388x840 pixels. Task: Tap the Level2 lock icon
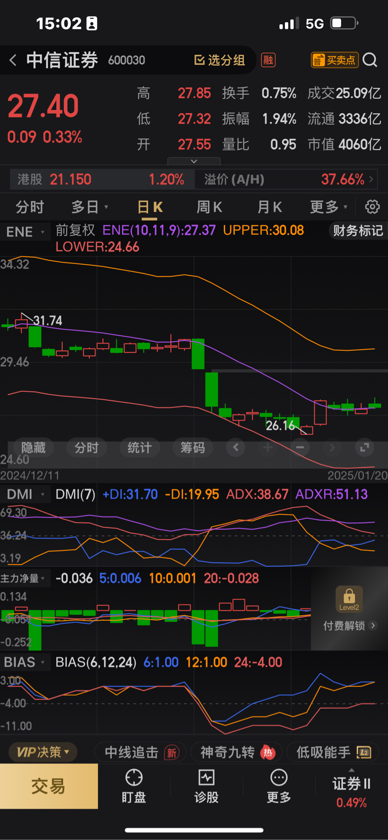click(x=349, y=599)
